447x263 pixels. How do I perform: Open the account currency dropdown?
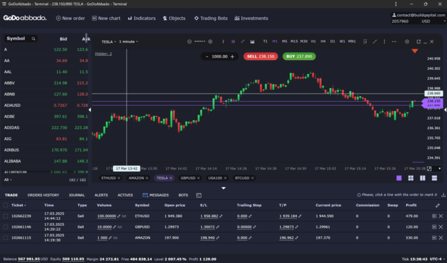[433, 21]
